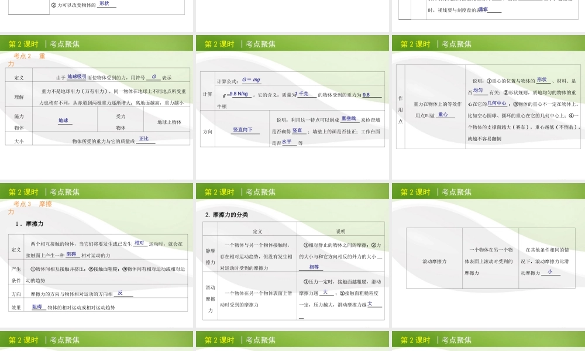This screenshot has height=351, width=585.
Task: Click 考点聚焦 header above the 滚动摩擦力 table
Action: coord(457,192)
